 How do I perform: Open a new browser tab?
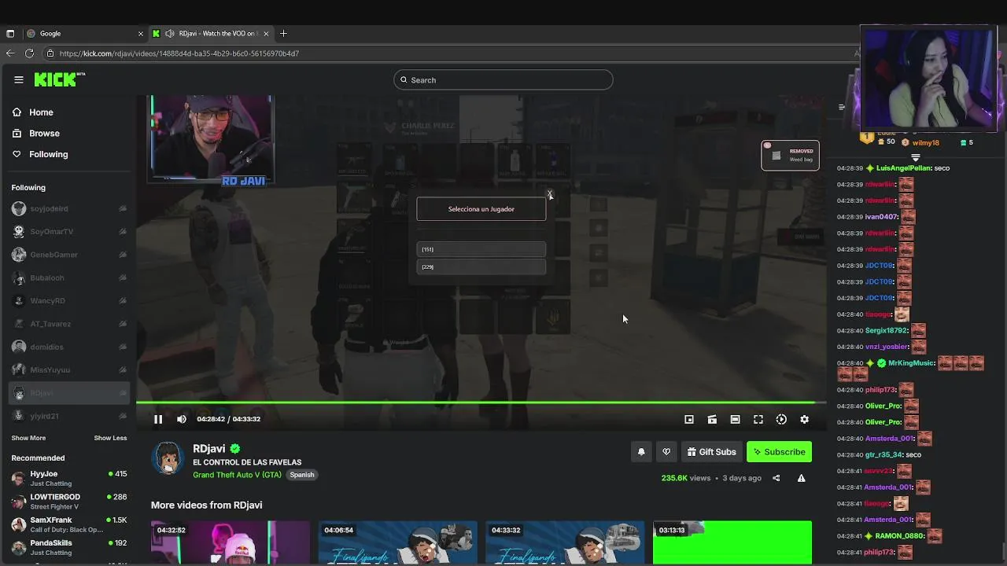(x=283, y=34)
